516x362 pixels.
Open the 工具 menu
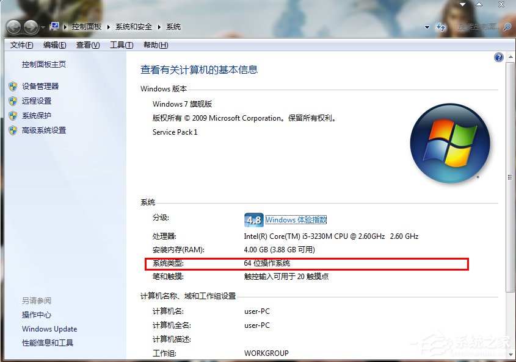120,44
